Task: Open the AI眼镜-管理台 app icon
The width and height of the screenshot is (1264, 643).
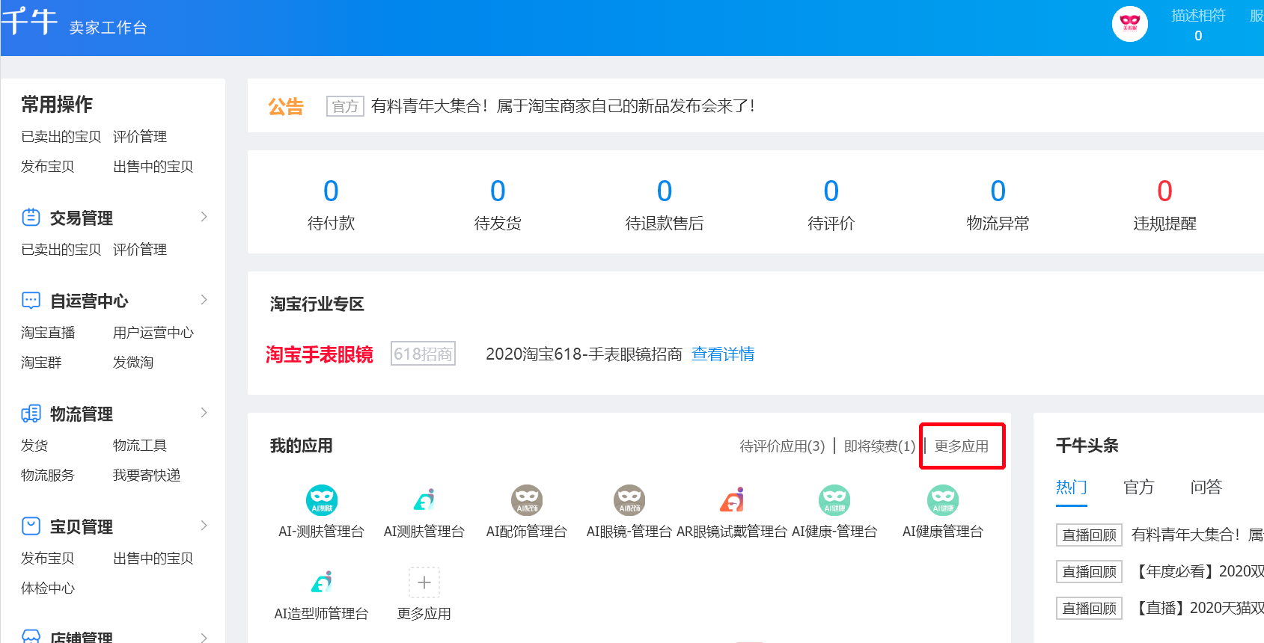Action: click(629, 500)
